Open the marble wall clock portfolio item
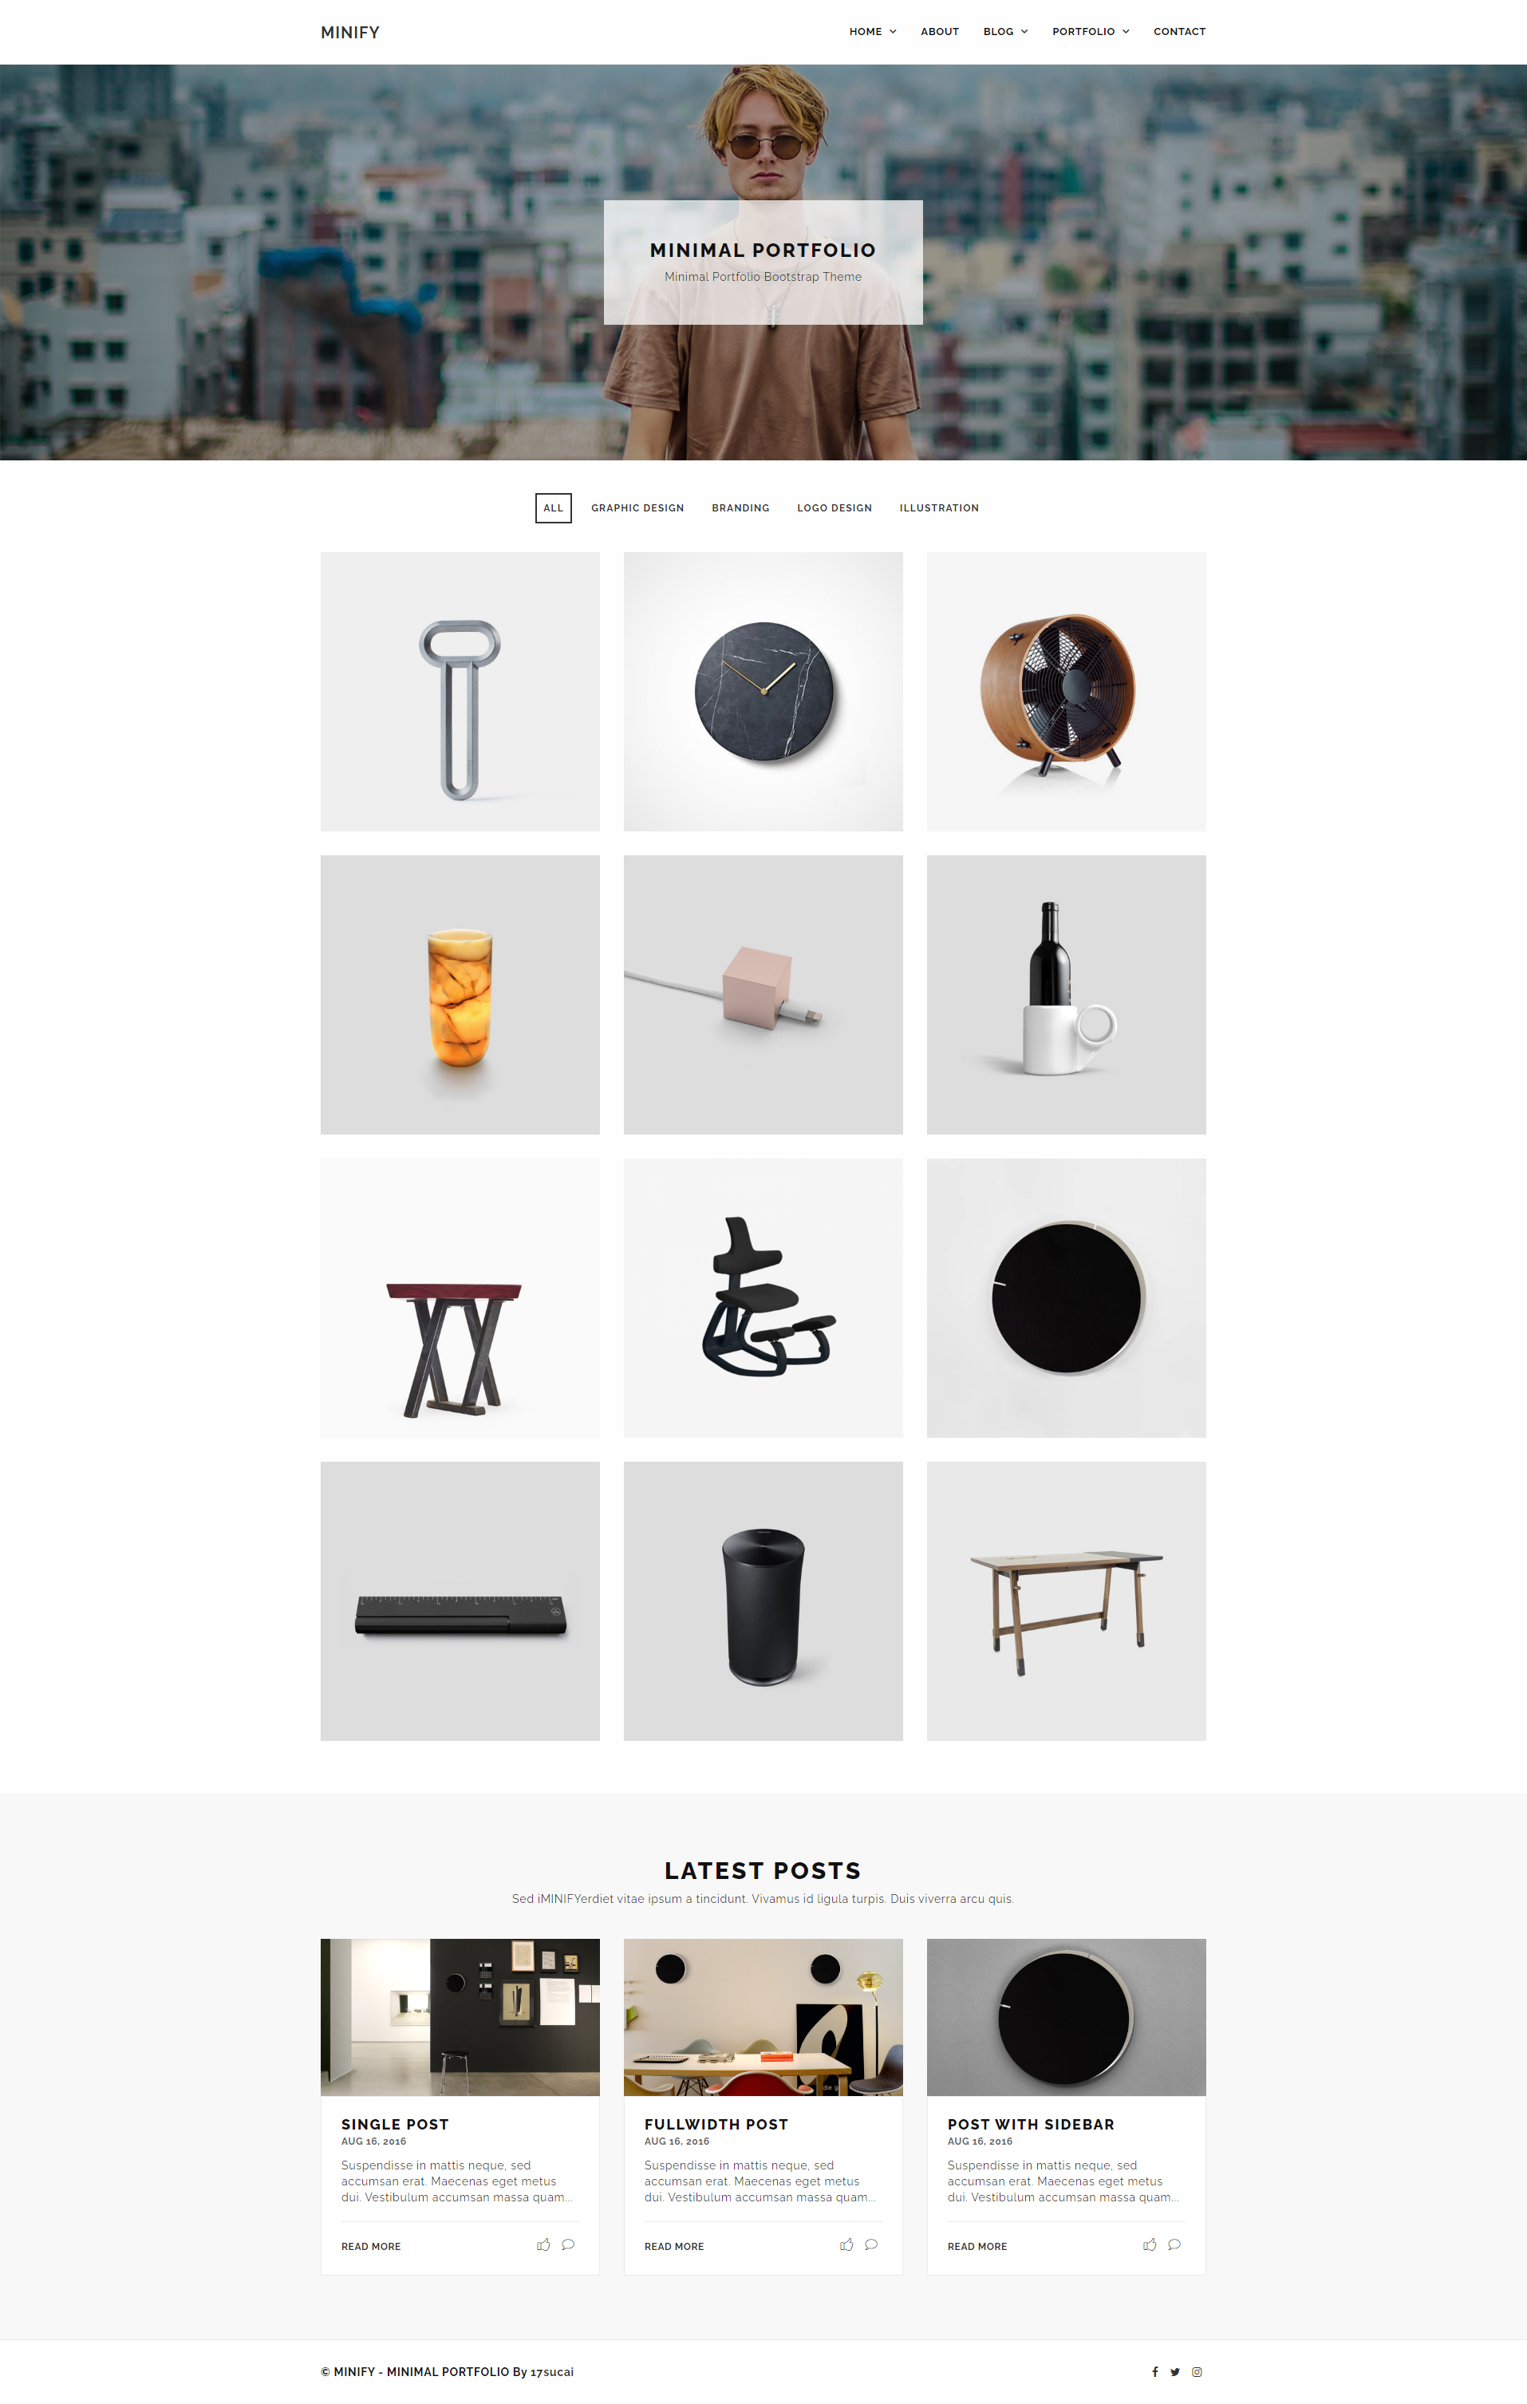 763,692
